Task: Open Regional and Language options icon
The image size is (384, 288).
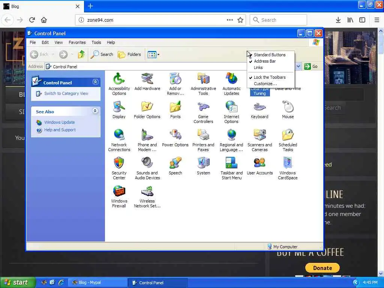Action: coord(231,140)
